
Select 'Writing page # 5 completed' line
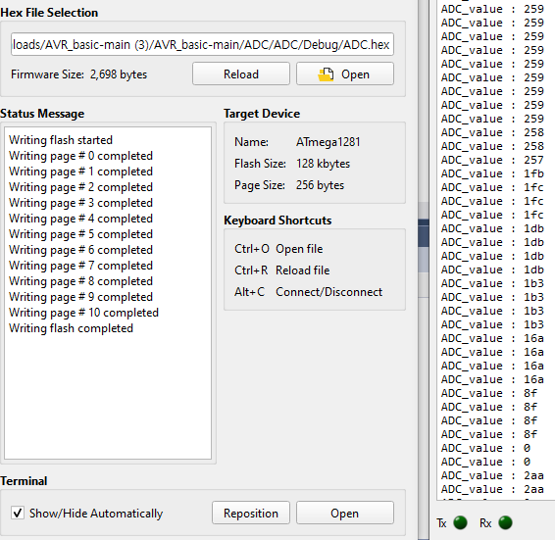(x=80, y=234)
